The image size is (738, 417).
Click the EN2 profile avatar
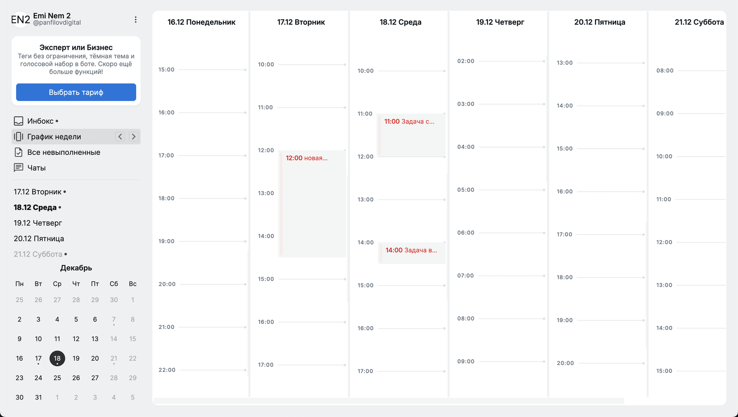pyautogui.click(x=20, y=19)
